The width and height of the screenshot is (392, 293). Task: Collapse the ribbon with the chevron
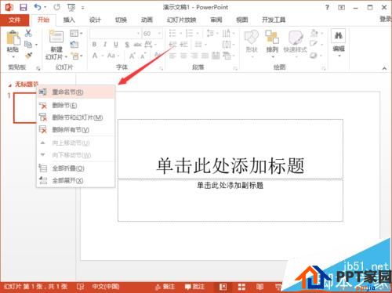384,68
